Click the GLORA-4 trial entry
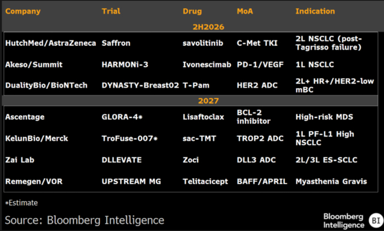 pos(122,117)
